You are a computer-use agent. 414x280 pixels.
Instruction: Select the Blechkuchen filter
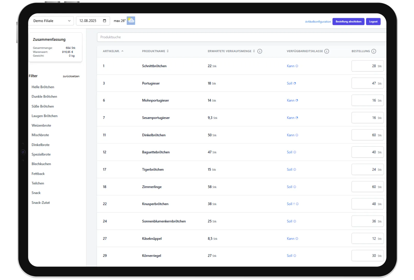click(41, 164)
